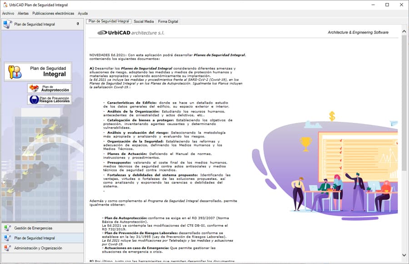Image resolution: width=409 pixels, height=264 pixels.
Task: Click 'Presupuesto:' heading
Action: (x=119, y=163)
